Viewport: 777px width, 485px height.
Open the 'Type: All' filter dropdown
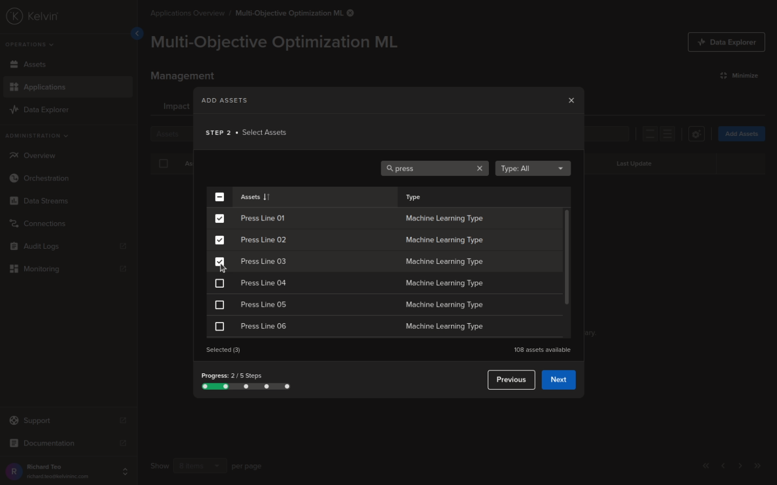pyautogui.click(x=532, y=169)
